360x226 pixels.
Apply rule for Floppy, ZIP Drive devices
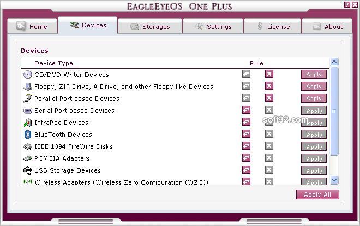tap(314, 87)
